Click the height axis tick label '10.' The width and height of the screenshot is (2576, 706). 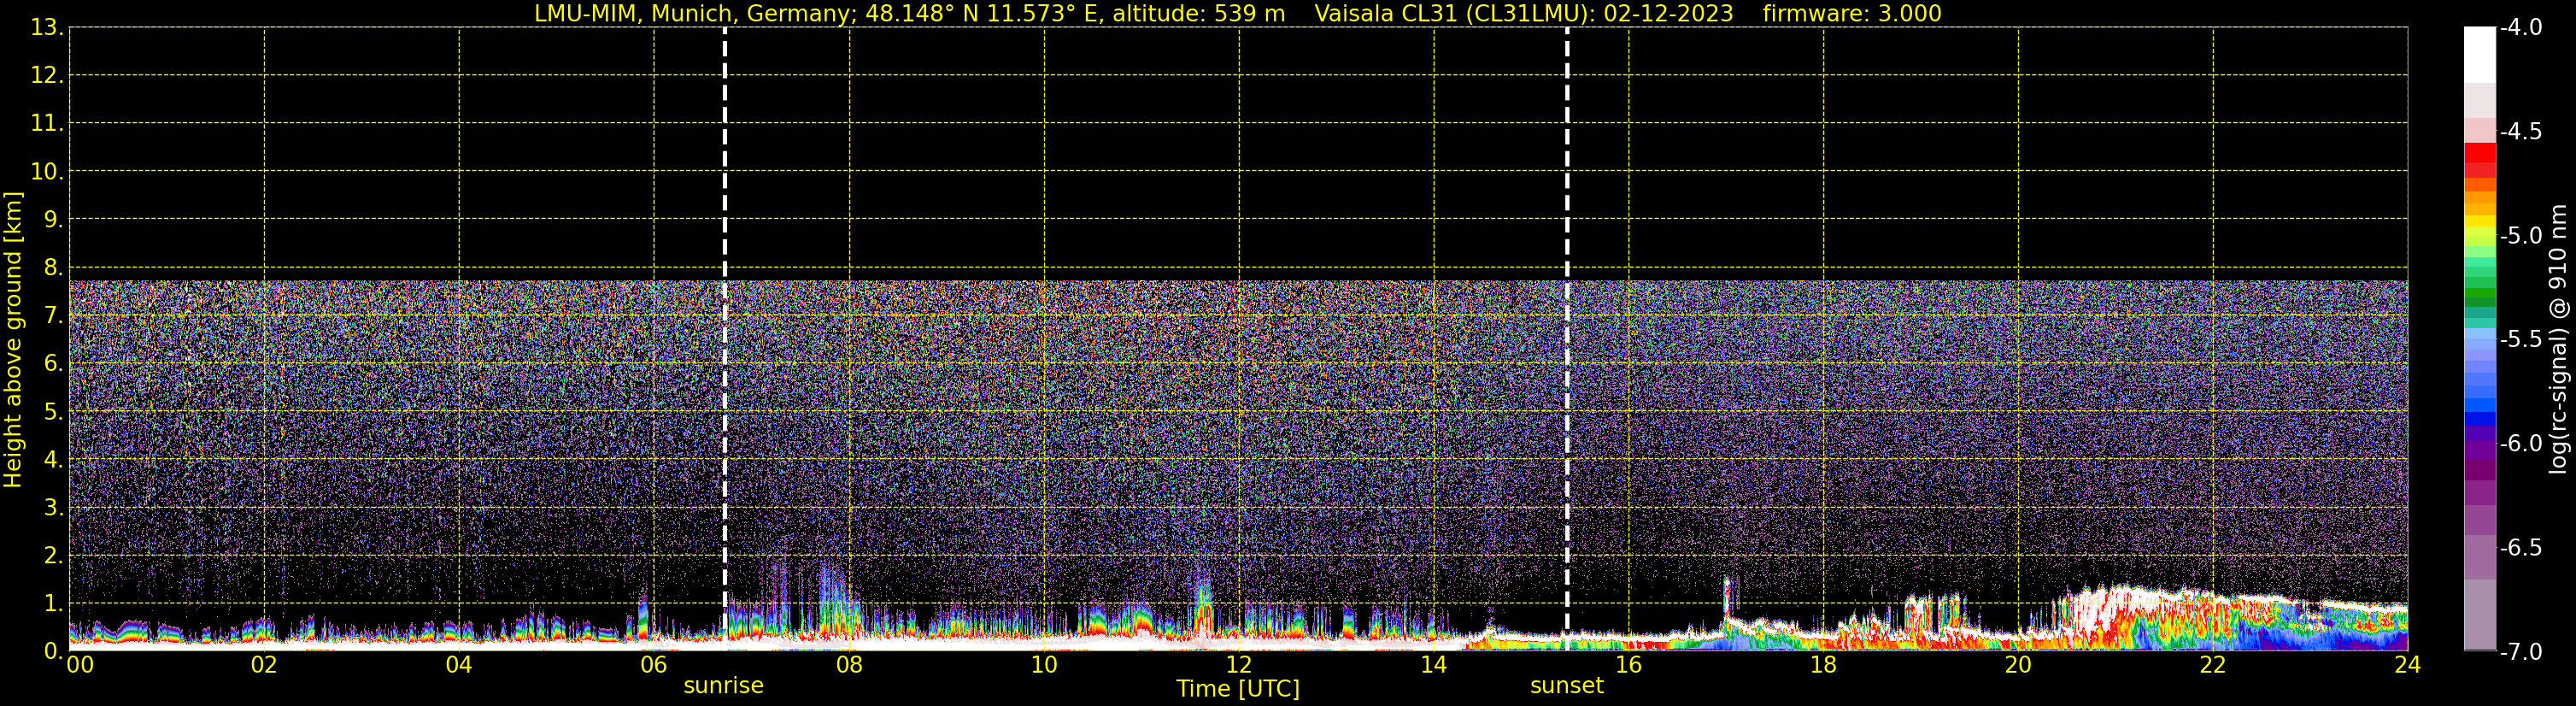47,172
